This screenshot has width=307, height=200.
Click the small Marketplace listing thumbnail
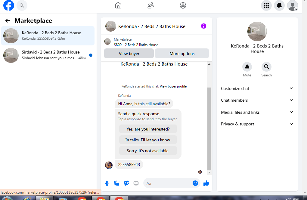pyautogui.click(x=107, y=42)
